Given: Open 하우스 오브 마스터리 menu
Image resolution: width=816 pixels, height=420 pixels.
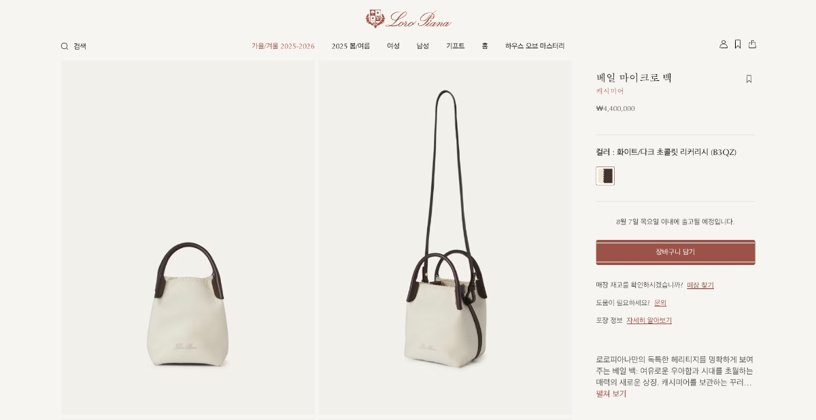Looking at the screenshot, I should pyautogui.click(x=534, y=46).
